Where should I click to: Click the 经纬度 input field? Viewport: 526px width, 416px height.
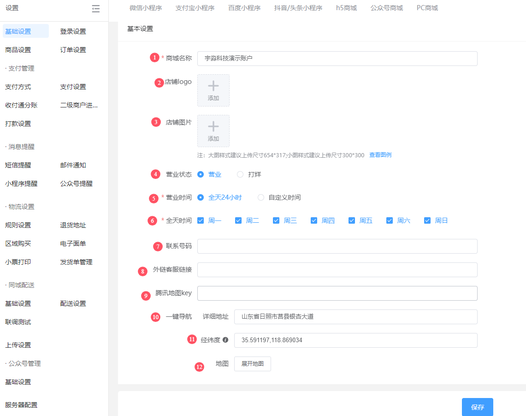pyautogui.click(x=355, y=340)
